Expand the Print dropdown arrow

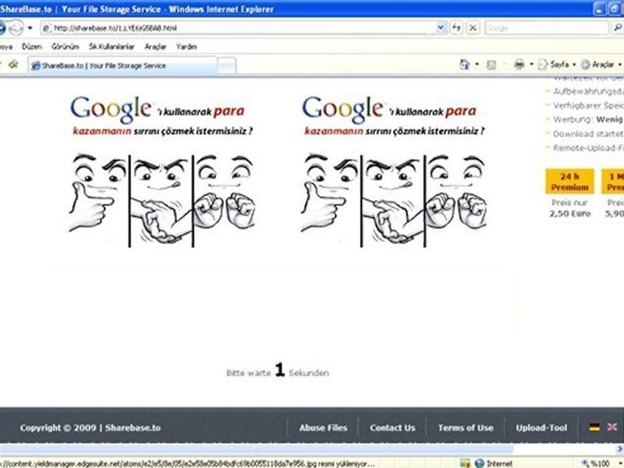coord(531,64)
